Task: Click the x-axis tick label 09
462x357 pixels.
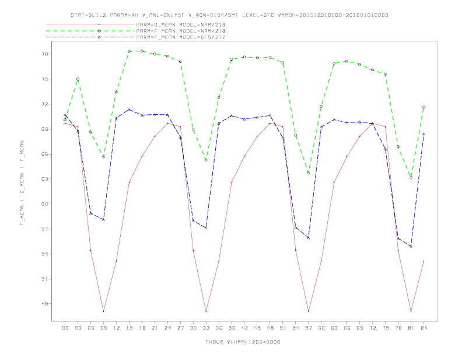Action: [104, 328]
